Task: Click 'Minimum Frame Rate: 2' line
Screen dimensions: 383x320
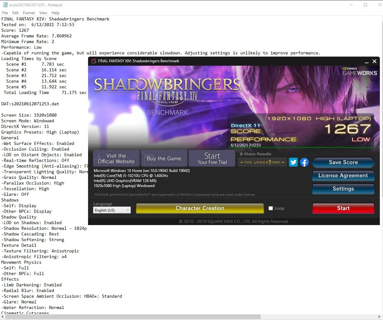Action: (x=28, y=41)
